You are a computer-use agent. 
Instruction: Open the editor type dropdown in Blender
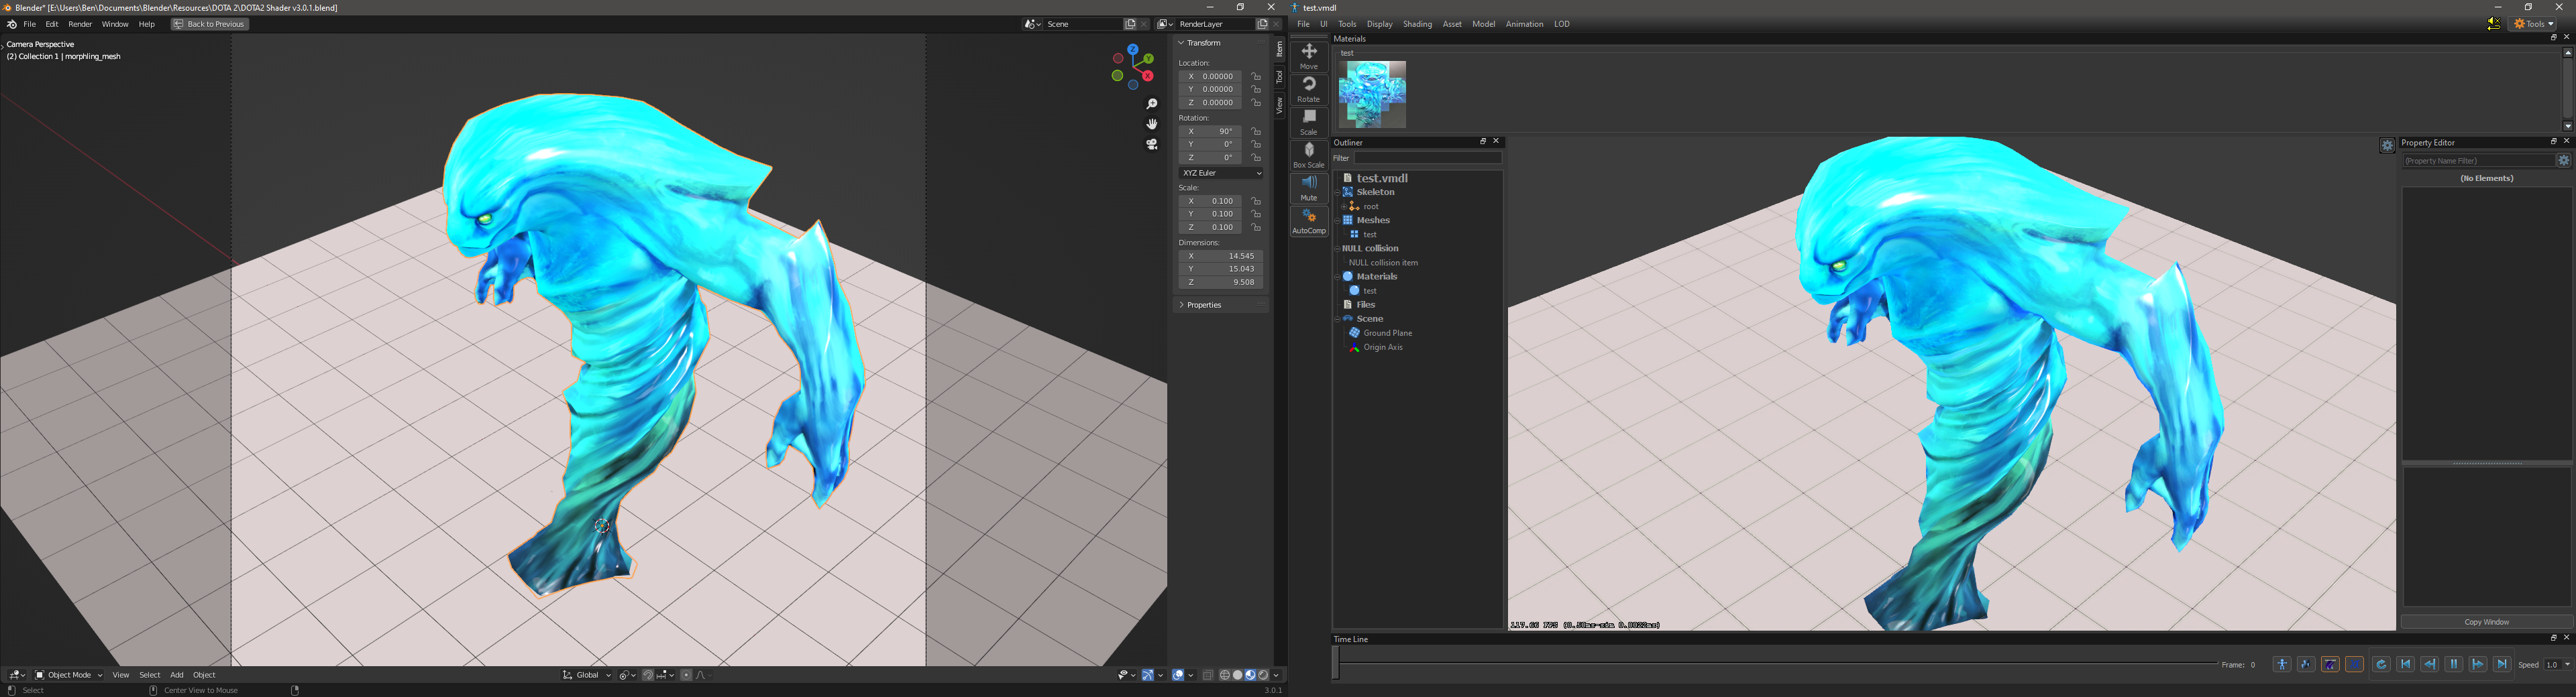(x=18, y=675)
